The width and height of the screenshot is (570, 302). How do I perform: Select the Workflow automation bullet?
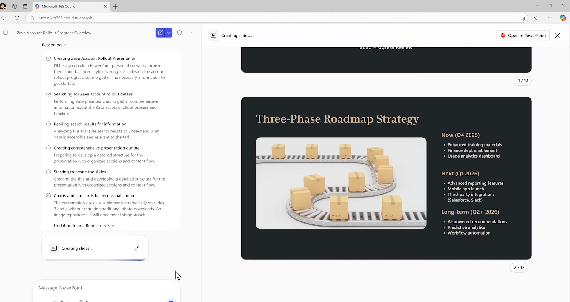pyautogui.click(x=469, y=233)
